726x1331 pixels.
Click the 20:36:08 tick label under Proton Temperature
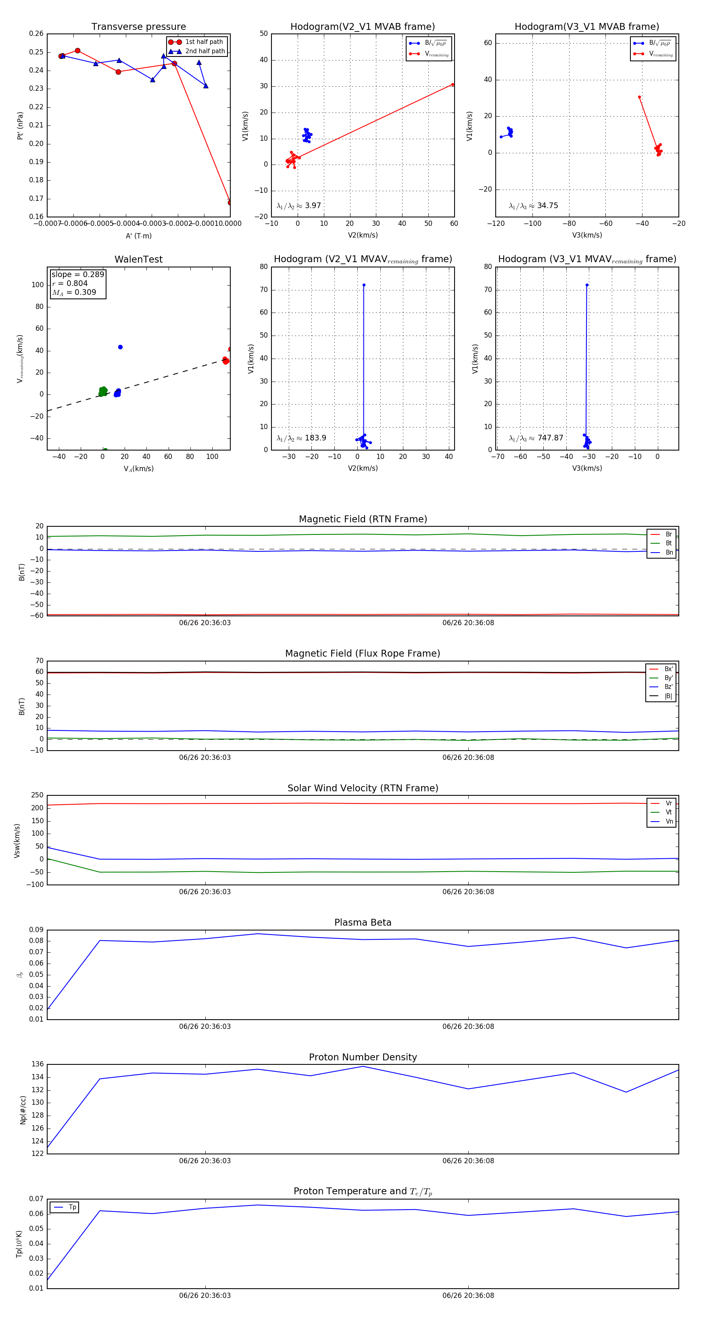[467, 1296]
